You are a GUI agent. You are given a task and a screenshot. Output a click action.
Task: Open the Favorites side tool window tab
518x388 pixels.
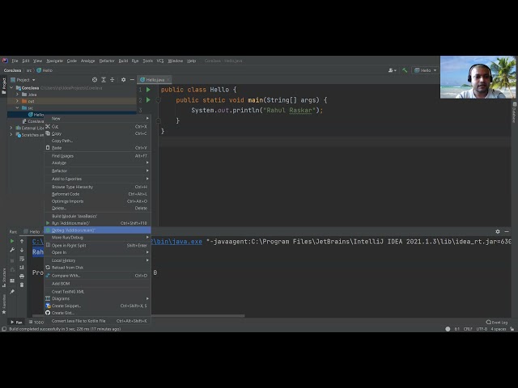coord(4,304)
